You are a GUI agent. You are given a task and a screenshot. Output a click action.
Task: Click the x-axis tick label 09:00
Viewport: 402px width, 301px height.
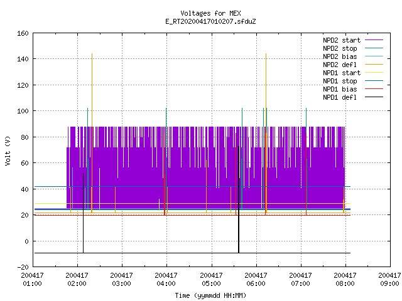click(389, 283)
